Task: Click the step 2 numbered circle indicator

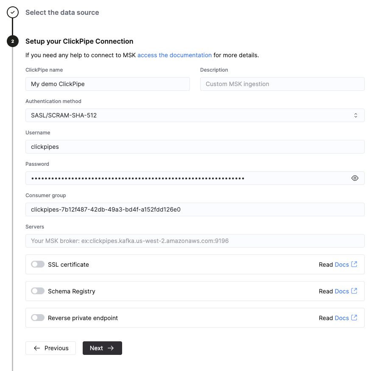Action: coord(12,42)
